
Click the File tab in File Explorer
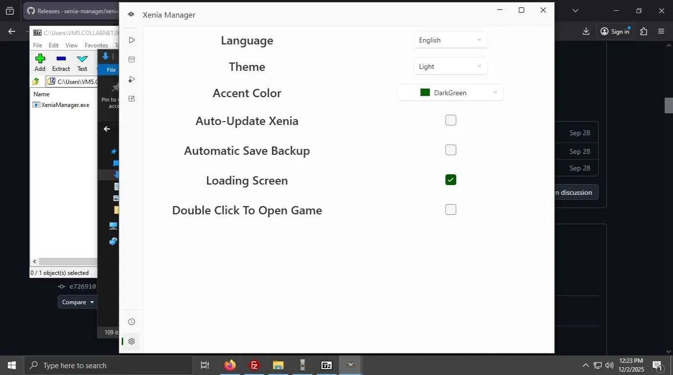point(112,70)
